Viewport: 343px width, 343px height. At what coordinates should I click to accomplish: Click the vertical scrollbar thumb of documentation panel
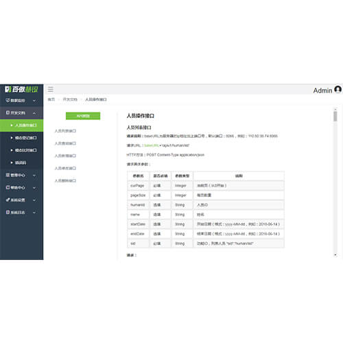[335, 116]
